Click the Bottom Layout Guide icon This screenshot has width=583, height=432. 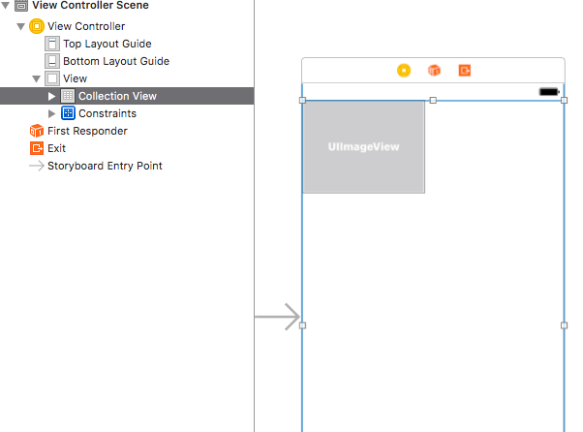click(x=52, y=61)
